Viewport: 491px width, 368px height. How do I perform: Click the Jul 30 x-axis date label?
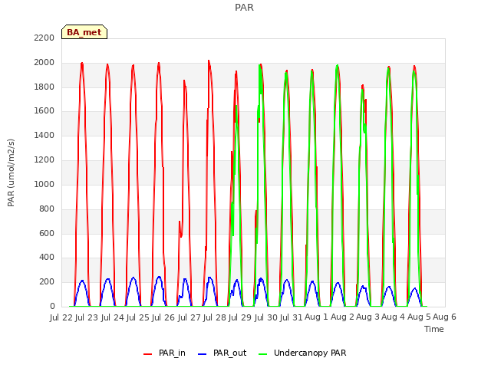tap(266, 317)
